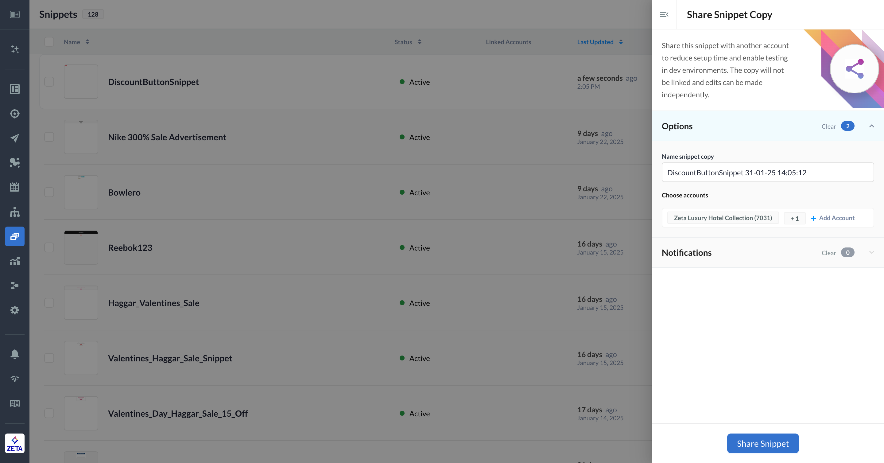Open the signal wifi-like icon in sidebar

click(x=14, y=379)
